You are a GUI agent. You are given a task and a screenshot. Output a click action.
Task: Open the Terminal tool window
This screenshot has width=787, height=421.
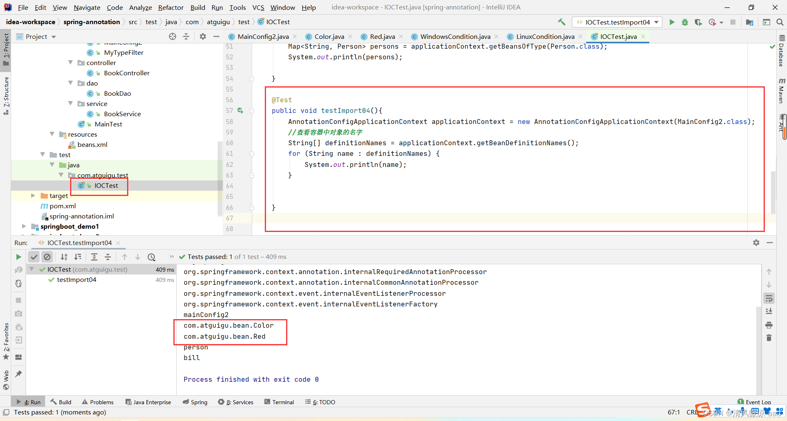[279, 402]
